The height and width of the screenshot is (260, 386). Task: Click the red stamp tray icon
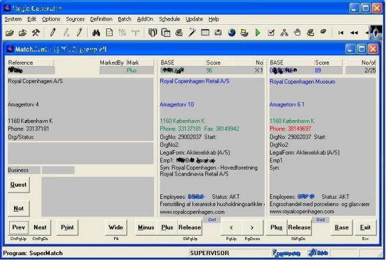218,33
